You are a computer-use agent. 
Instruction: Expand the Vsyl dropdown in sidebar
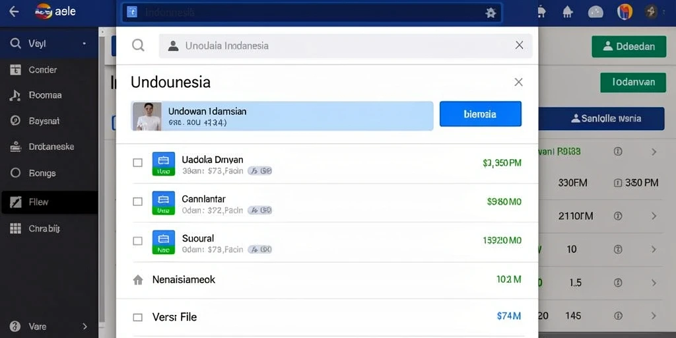[84, 44]
